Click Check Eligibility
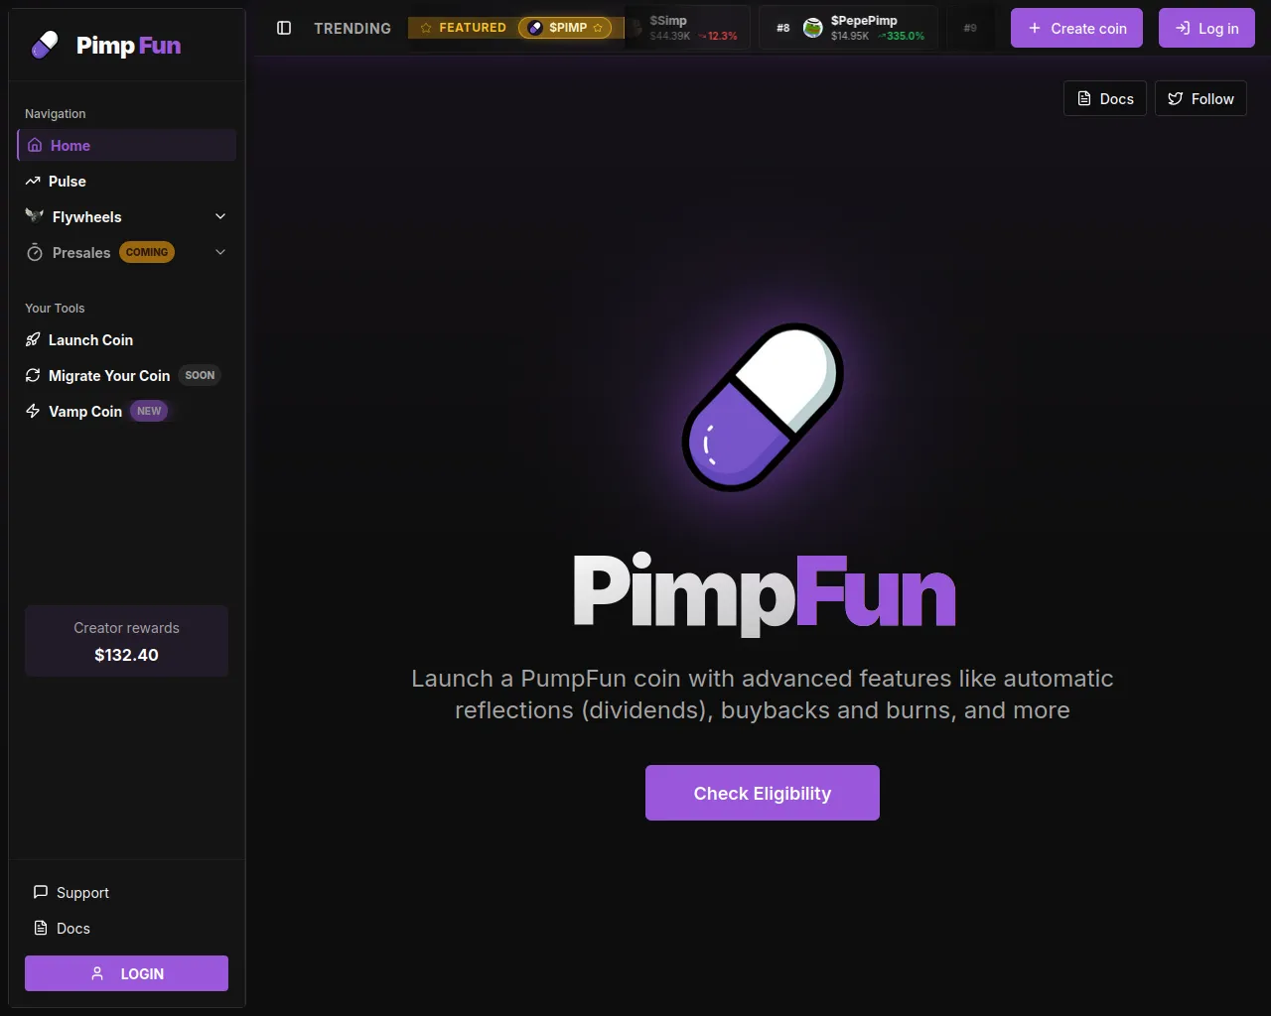This screenshot has width=1271, height=1016. (763, 793)
